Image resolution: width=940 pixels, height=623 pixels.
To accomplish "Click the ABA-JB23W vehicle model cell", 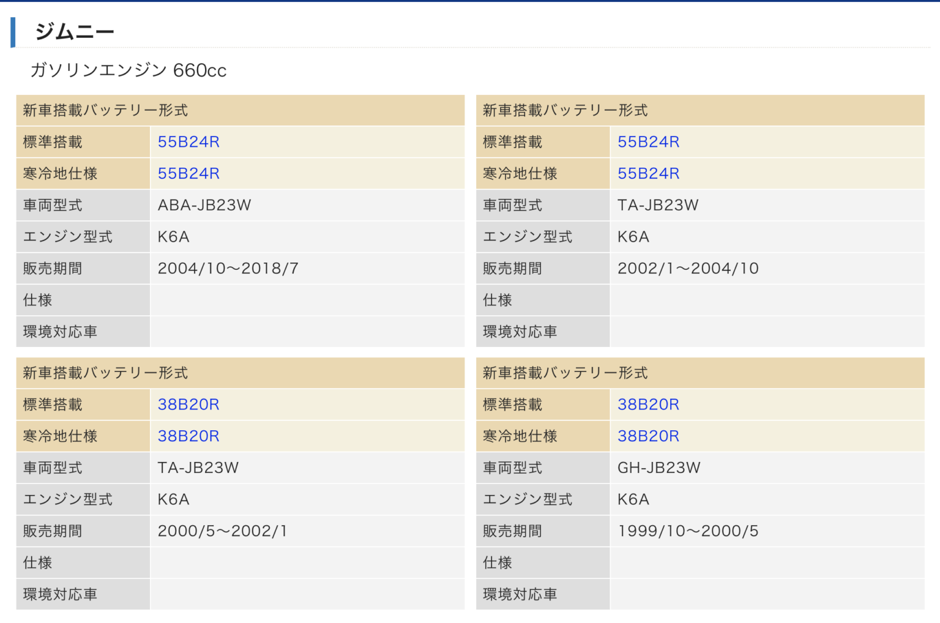I will (x=204, y=206).
